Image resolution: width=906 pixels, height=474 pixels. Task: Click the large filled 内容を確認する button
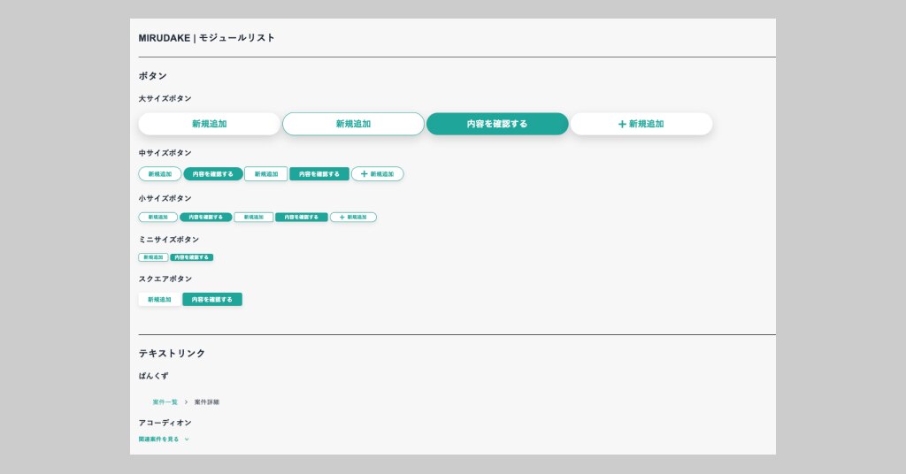coord(497,124)
